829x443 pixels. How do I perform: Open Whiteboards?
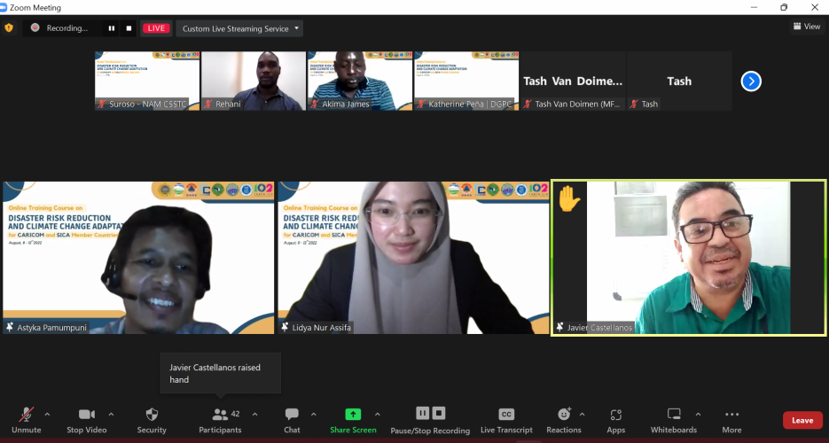[674, 419]
